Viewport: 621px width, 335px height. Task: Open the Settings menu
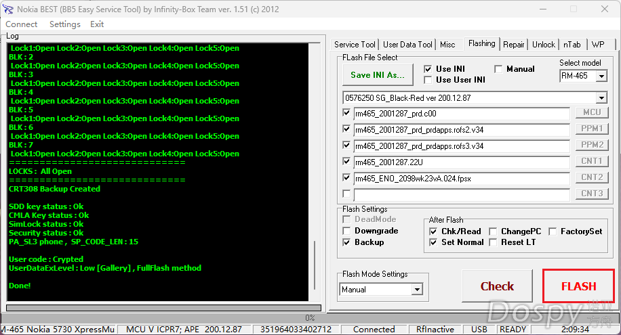click(x=65, y=24)
